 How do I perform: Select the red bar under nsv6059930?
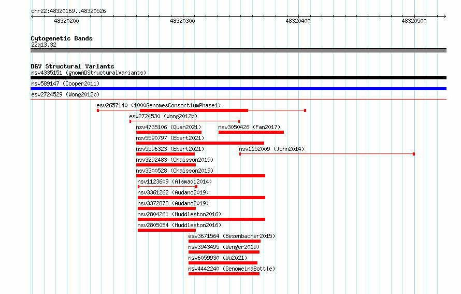223,263
